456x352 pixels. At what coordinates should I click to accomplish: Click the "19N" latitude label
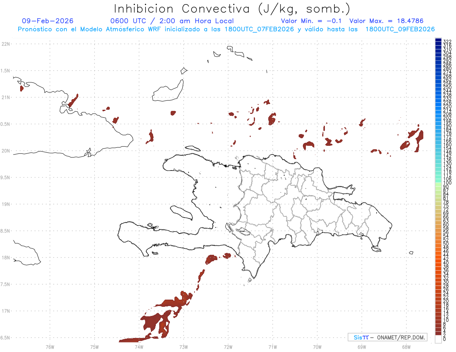click(x=5, y=204)
